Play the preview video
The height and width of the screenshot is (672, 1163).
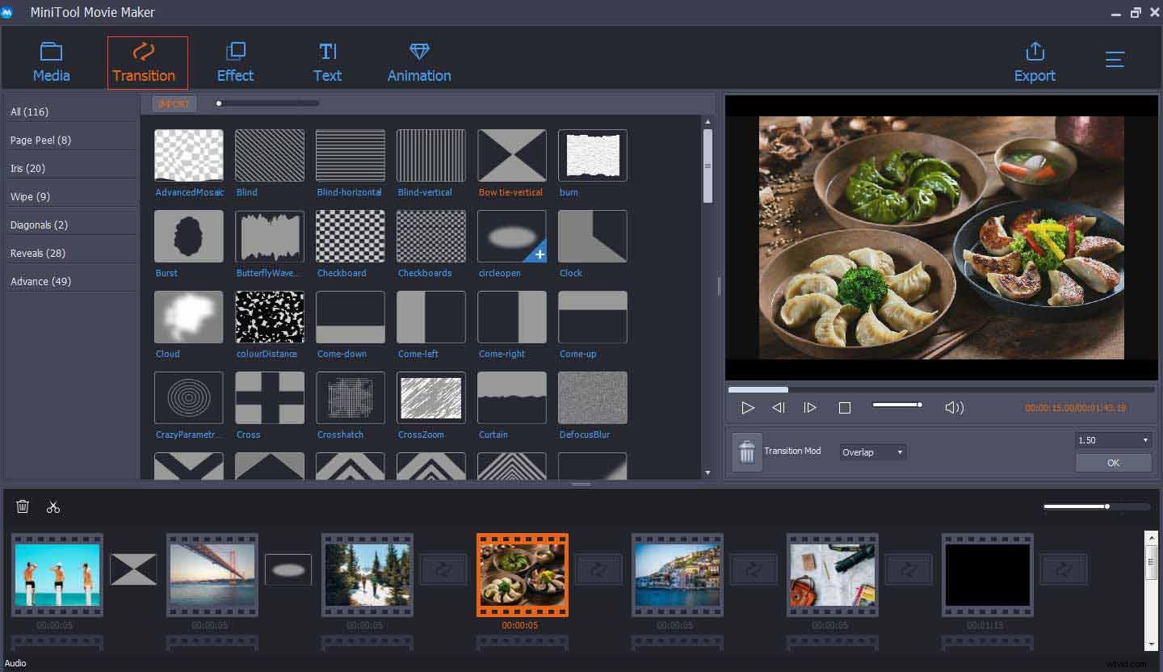point(748,408)
